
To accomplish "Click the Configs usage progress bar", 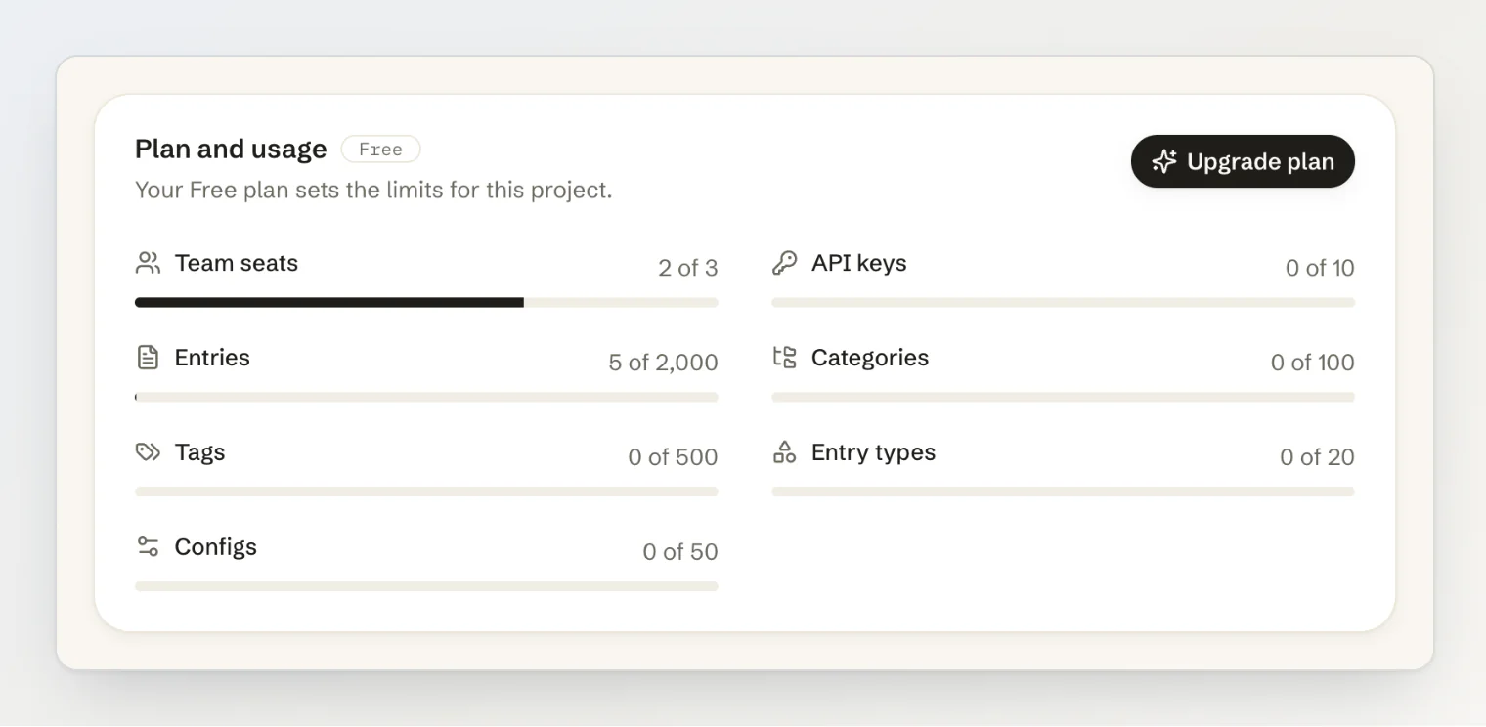I will (x=426, y=586).
